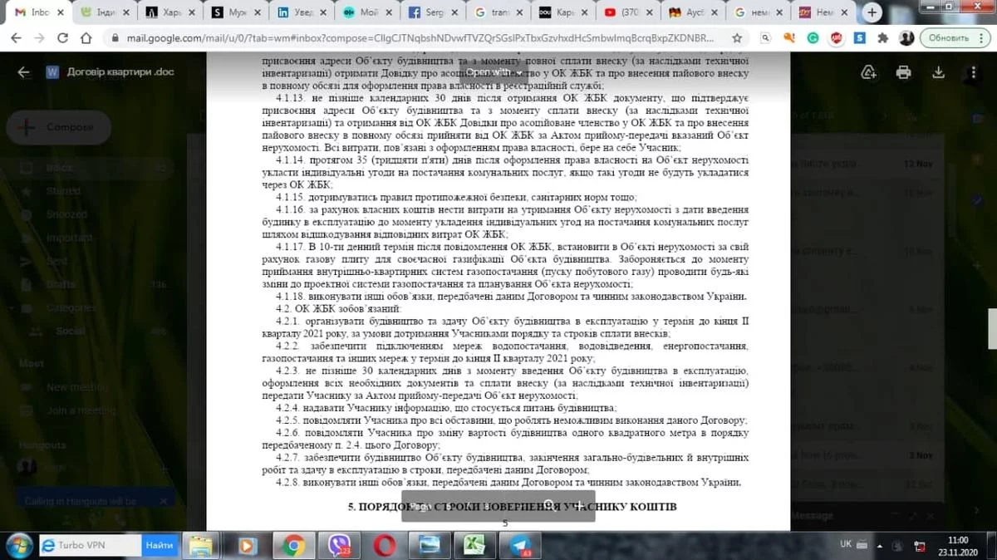Click the line '4.2. ОК ЖБК зобов'язаний:'
The width and height of the screenshot is (997, 560).
click(337, 308)
